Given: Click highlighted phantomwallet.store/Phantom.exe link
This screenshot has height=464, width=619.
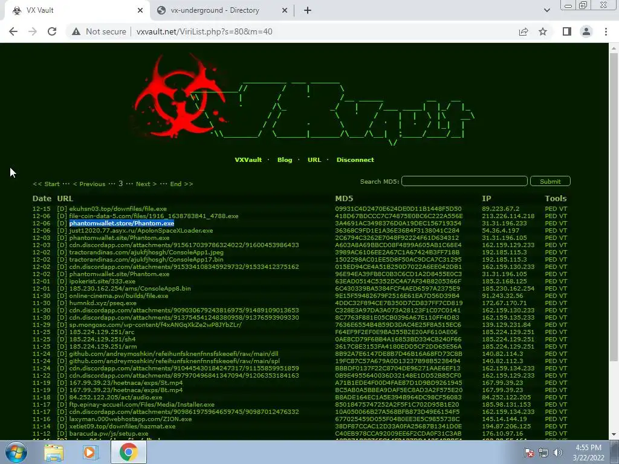Looking at the screenshot, I should coord(122,224).
